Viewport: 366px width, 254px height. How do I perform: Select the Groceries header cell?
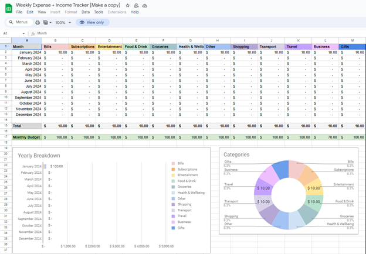pyautogui.click(x=164, y=47)
